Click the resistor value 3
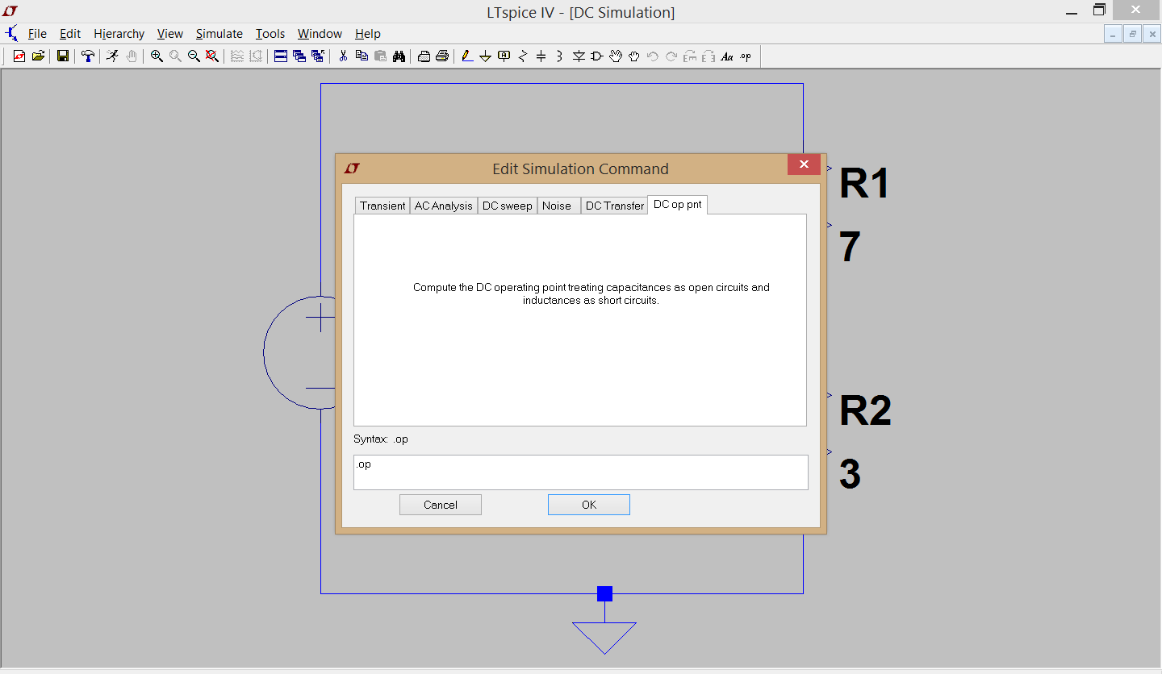 pyautogui.click(x=851, y=474)
